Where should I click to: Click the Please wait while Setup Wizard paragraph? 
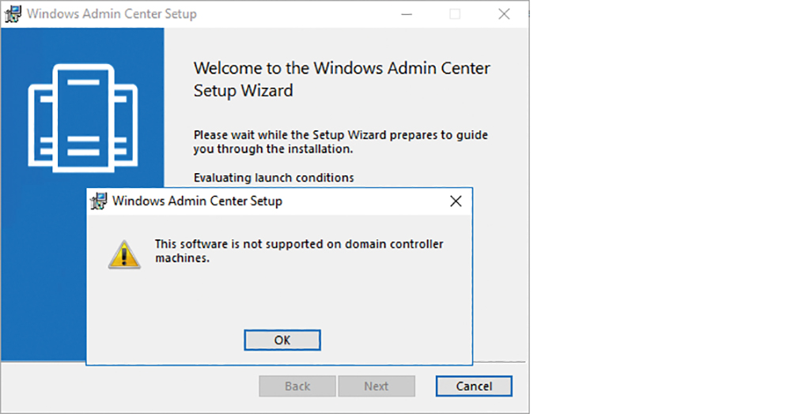(340, 142)
